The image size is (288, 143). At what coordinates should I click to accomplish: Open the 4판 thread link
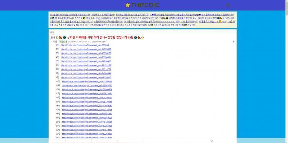(86, 57)
